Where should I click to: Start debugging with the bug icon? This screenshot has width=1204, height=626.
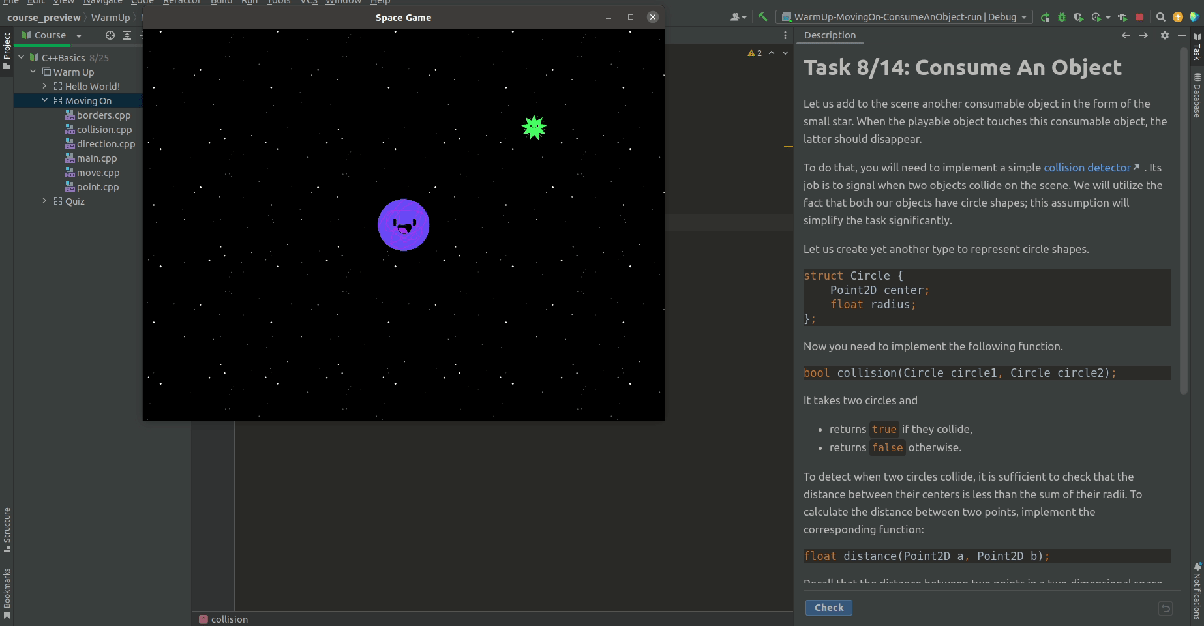pyautogui.click(x=1061, y=18)
